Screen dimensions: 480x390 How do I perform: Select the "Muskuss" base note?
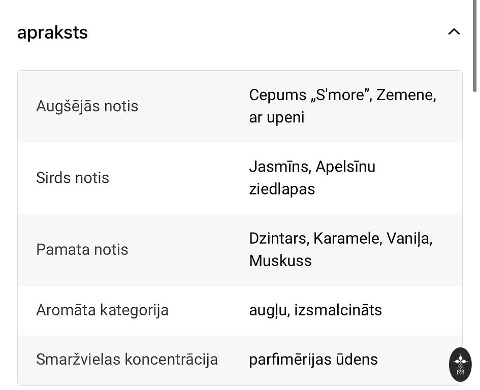[x=280, y=261]
